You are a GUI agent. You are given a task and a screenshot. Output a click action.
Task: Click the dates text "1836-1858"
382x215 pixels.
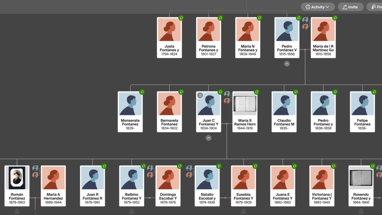[323, 128]
